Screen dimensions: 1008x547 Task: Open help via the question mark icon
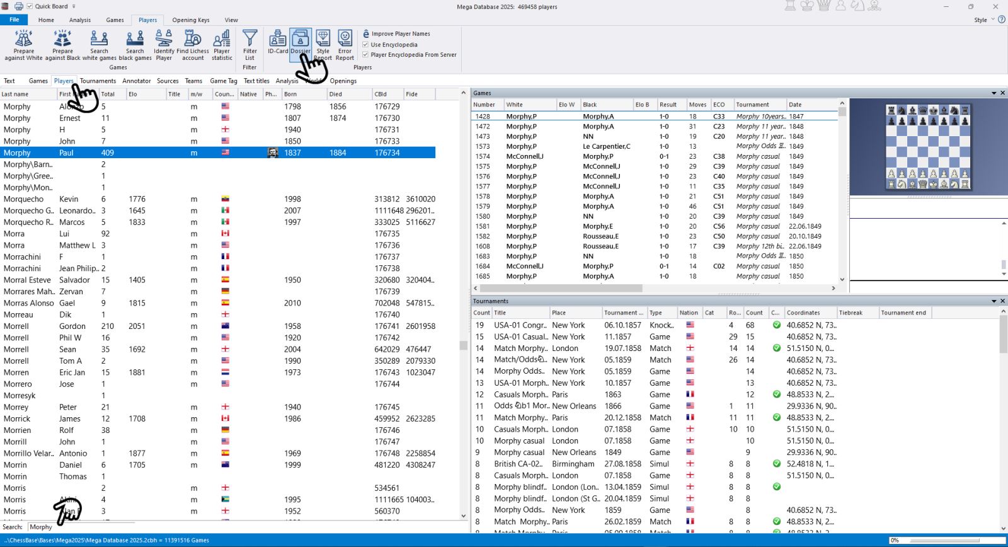(1002, 20)
